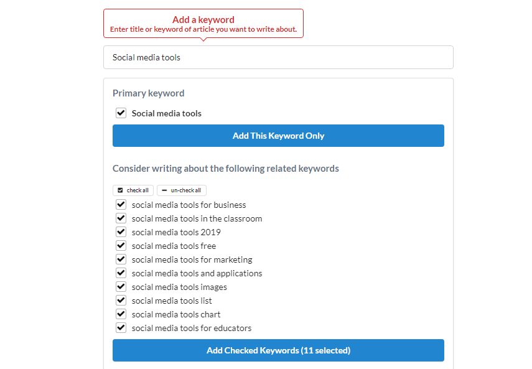This screenshot has height=369, width=532.
Task: Click the check-all icon on the check all button
Action: tap(119, 190)
